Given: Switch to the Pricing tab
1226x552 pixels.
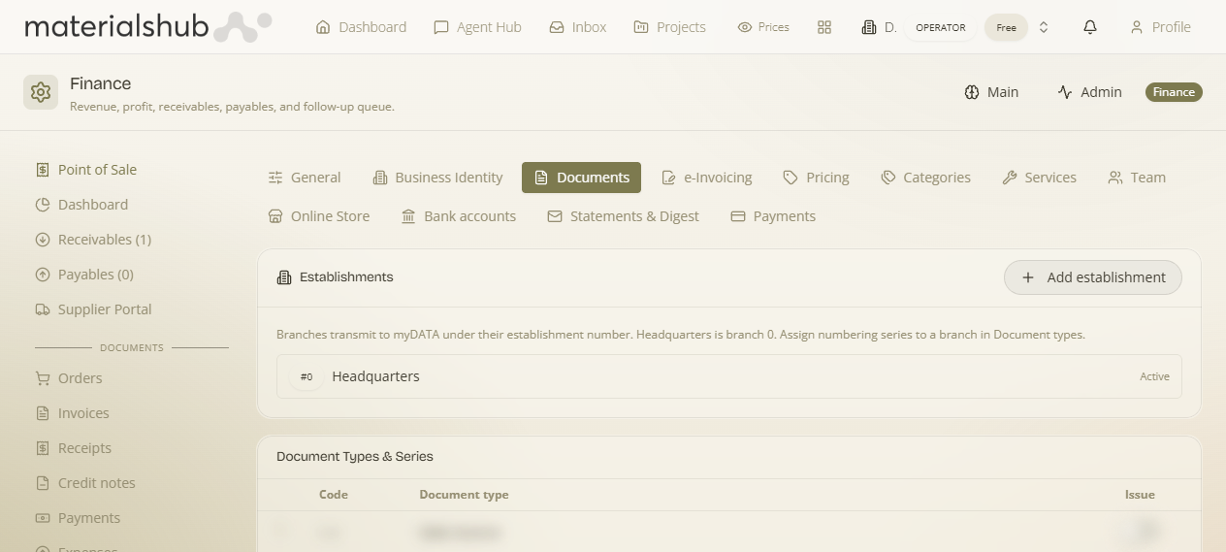Looking at the screenshot, I should click(816, 178).
